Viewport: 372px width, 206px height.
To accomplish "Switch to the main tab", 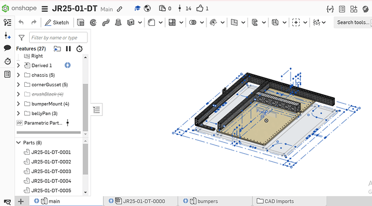I will pyautogui.click(x=66, y=201).
